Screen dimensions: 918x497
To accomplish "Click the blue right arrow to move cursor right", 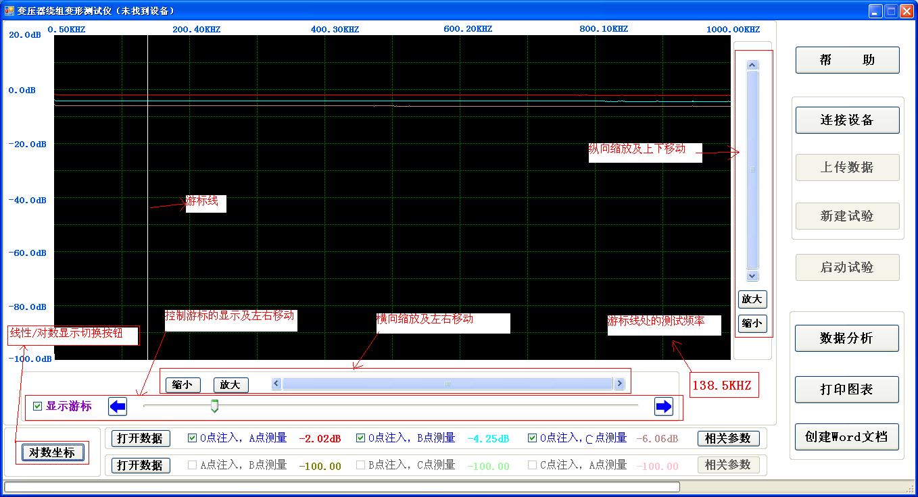I will [663, 406].
